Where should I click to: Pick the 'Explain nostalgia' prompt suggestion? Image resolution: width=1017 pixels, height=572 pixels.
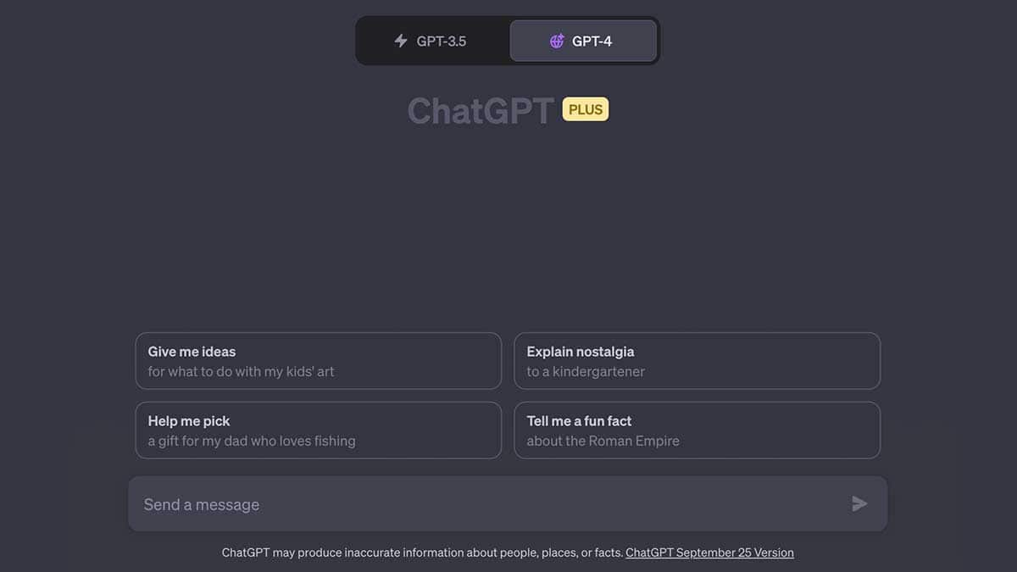pyautogui.click(x=697, y=361)
